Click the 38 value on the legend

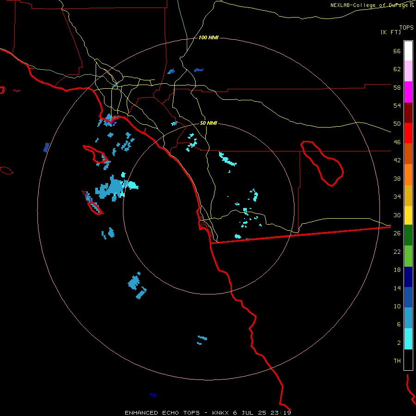pos(397,178)
